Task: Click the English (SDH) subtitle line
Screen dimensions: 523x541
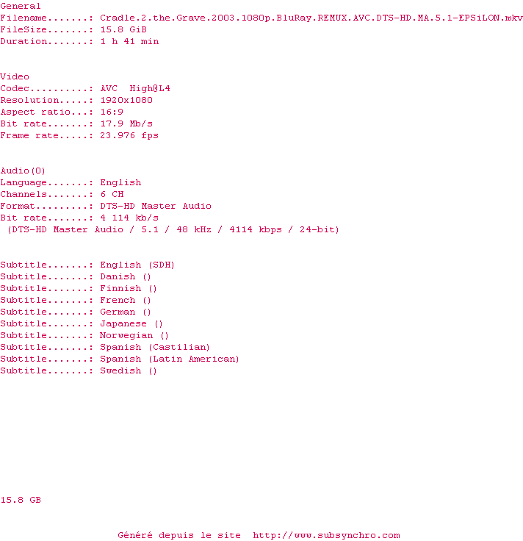Action: 87,265
